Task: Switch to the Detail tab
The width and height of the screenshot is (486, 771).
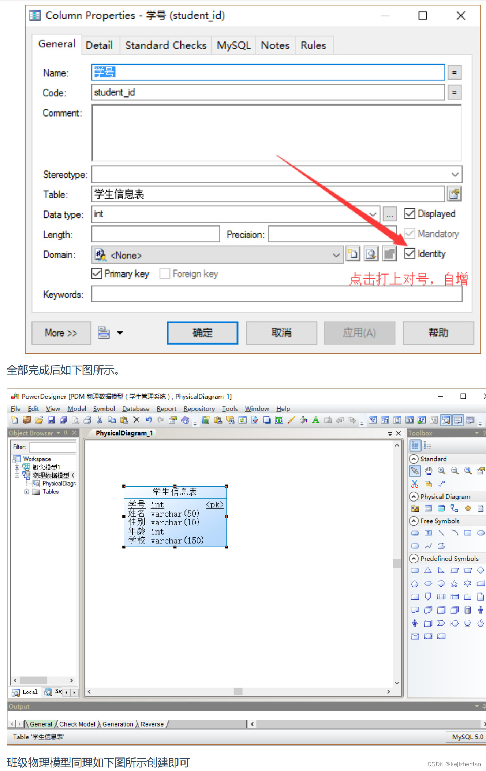Action: 99,45
